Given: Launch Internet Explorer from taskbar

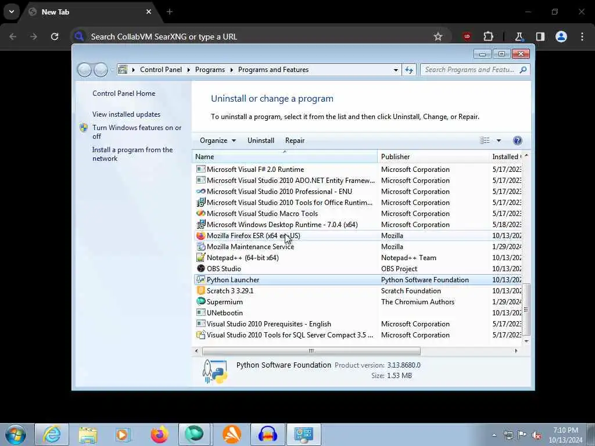Looking at the screenshot, I should tap(52, 434).
